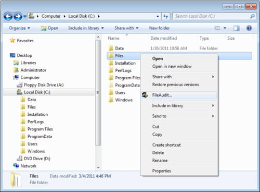Viewport: 260px width, 192px height.
Task: Expand Send to submenu
Action: 179,116
